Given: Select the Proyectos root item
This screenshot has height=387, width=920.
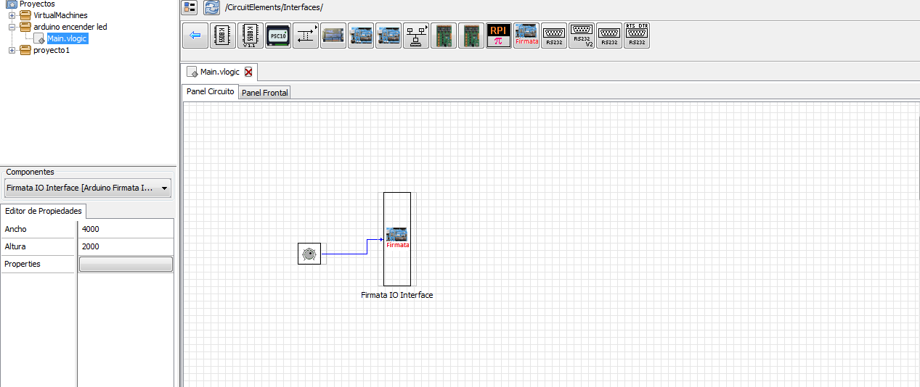Looking at the screenshot, I should (x=30, y=4).
